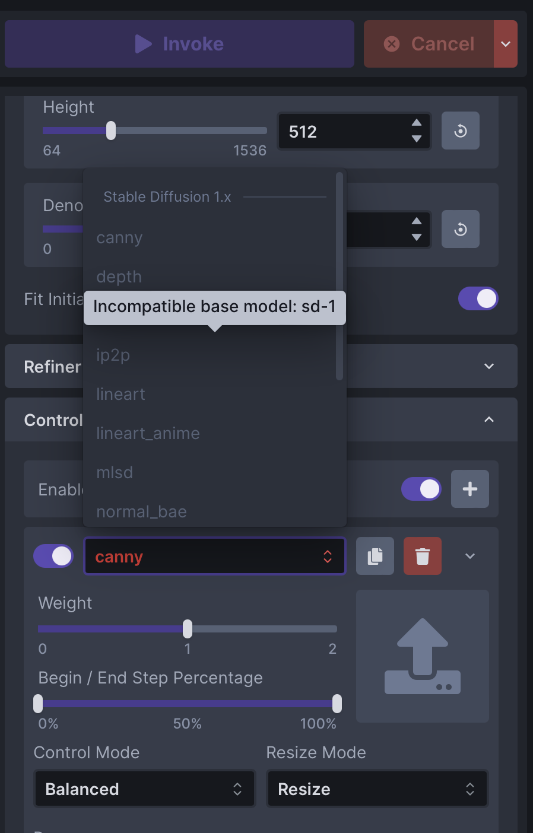
Task: Open the Control Mode Balanced dropdown
Action: (144, 789)
